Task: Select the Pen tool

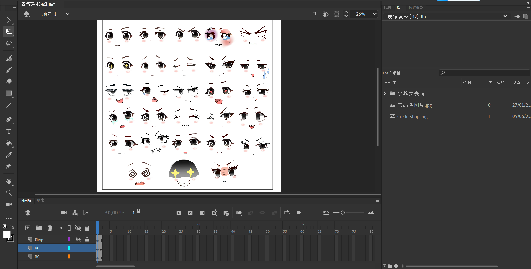Action: tap(9, 120)
